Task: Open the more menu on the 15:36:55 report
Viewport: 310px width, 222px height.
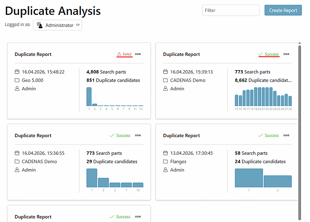Action: point(138,135)
